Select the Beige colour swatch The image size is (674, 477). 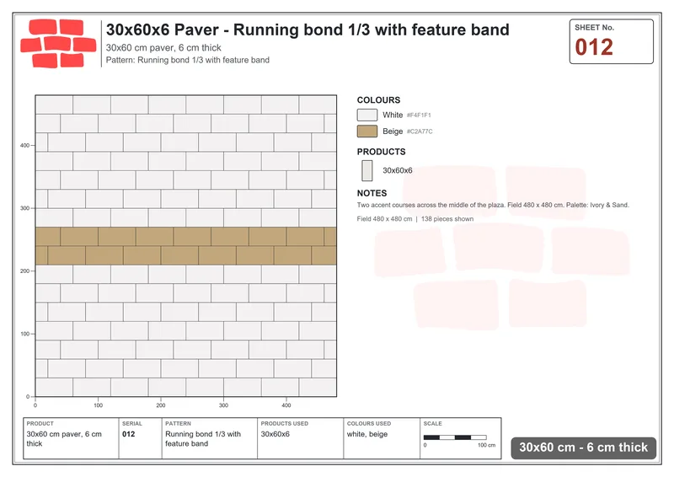[x=367, y=131]
